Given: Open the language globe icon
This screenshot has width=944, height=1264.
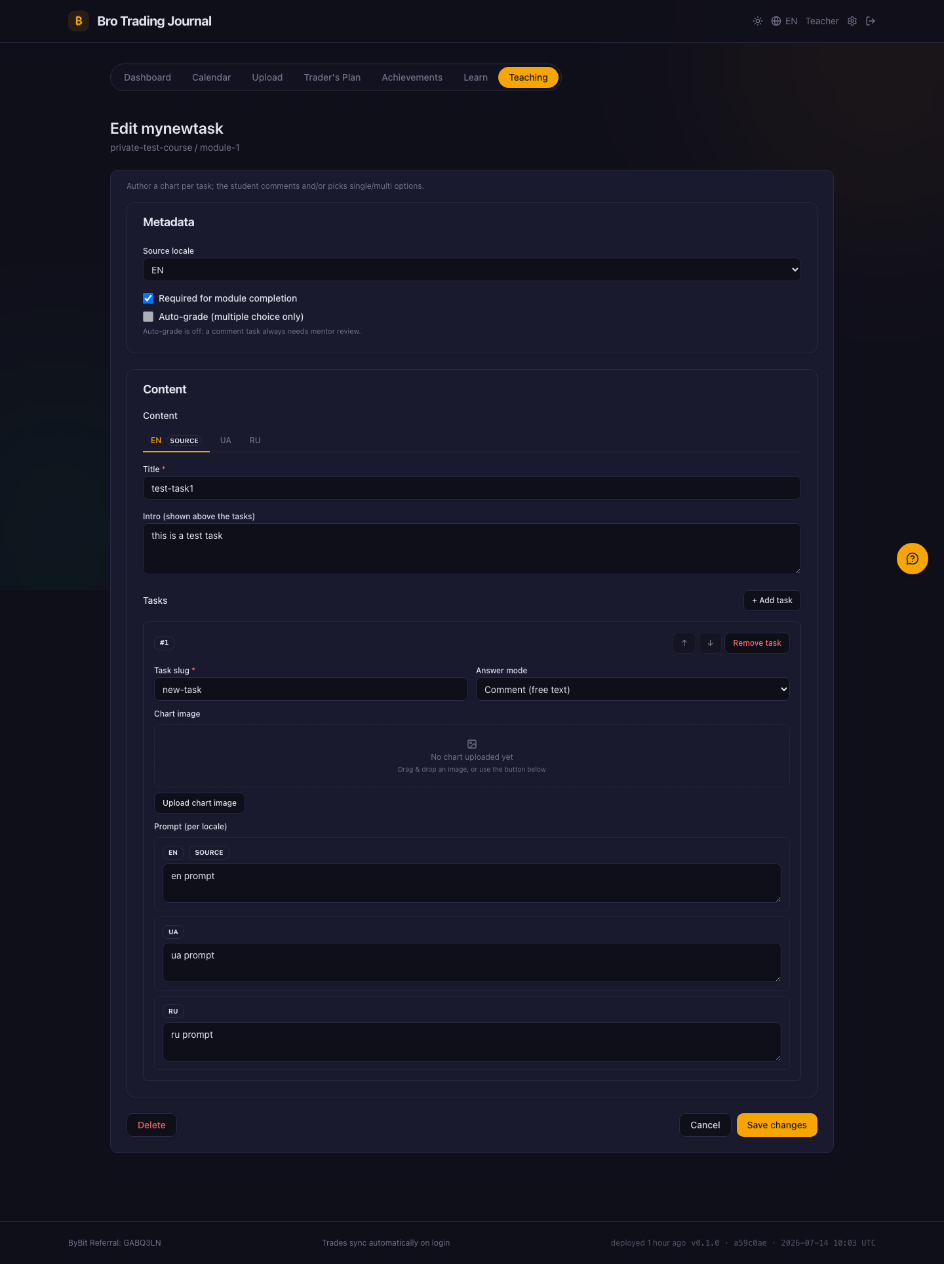Looking at the screenshot, I should pos(776,21).
